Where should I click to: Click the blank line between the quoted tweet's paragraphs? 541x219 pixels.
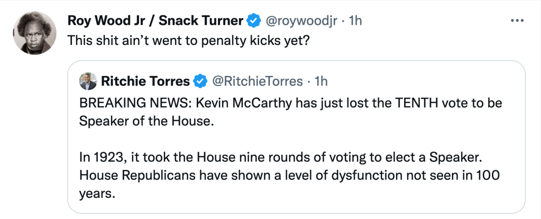212,139
